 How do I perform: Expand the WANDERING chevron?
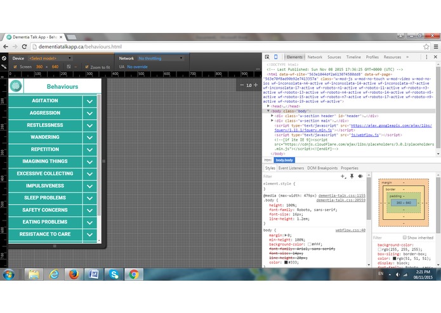pos(89,137)
